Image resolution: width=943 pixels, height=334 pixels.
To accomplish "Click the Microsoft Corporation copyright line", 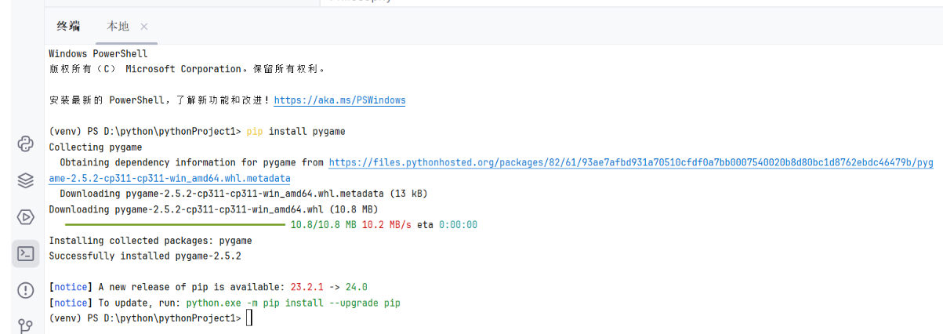I will click(x=187, y=69).
